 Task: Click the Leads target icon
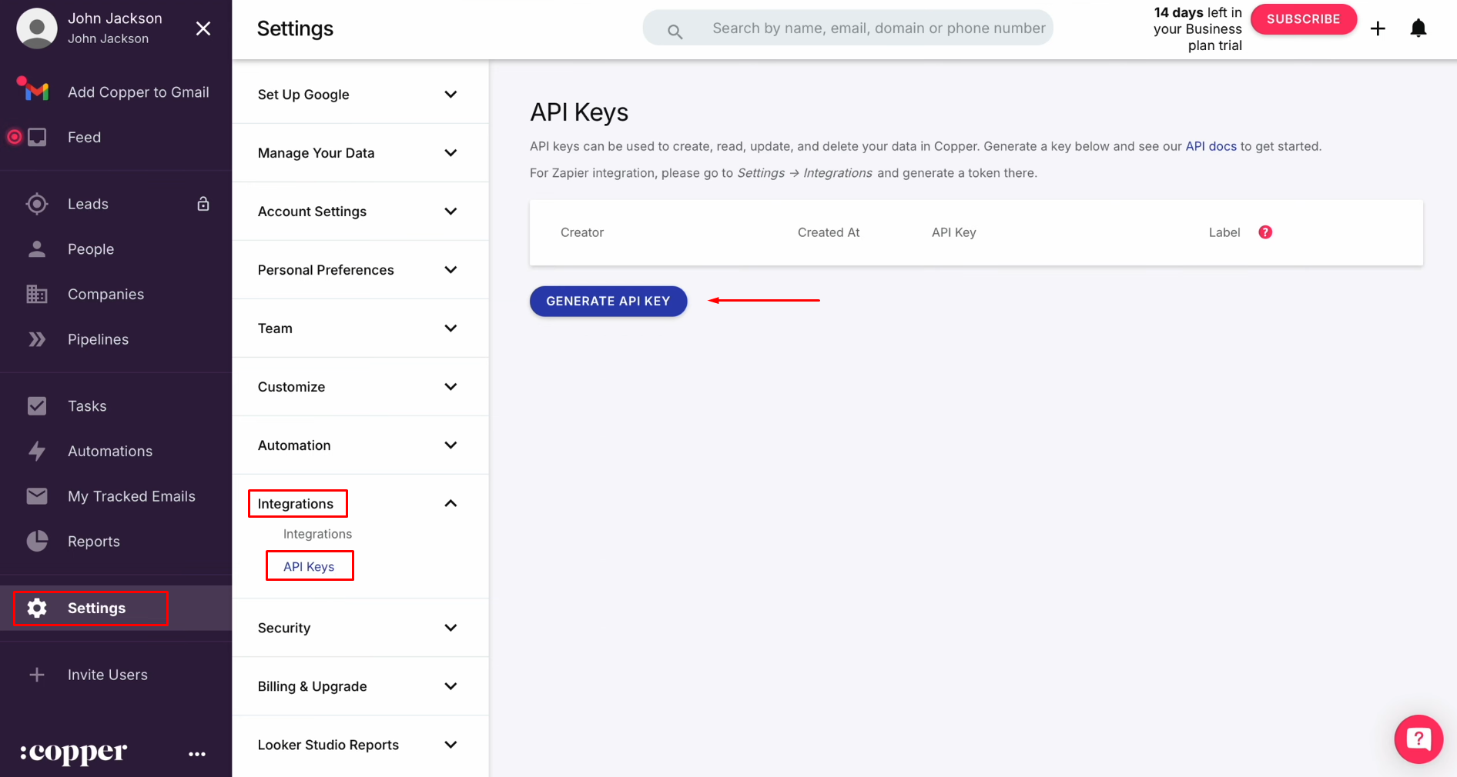37,204
